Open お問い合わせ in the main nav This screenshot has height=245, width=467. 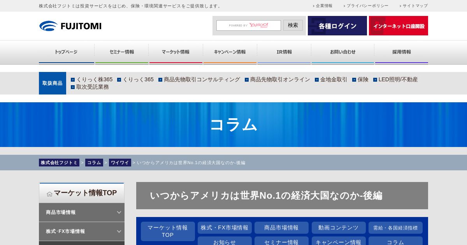(x=343, y=52)
